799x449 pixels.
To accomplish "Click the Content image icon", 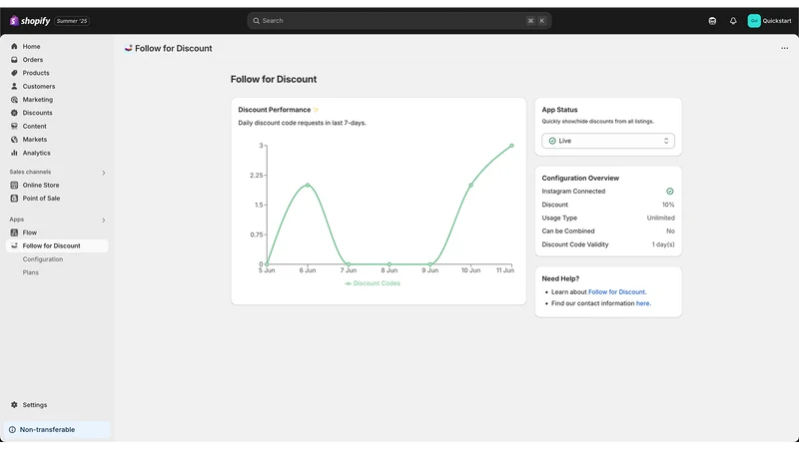I will pyautogui.click(x=14, y=126).
